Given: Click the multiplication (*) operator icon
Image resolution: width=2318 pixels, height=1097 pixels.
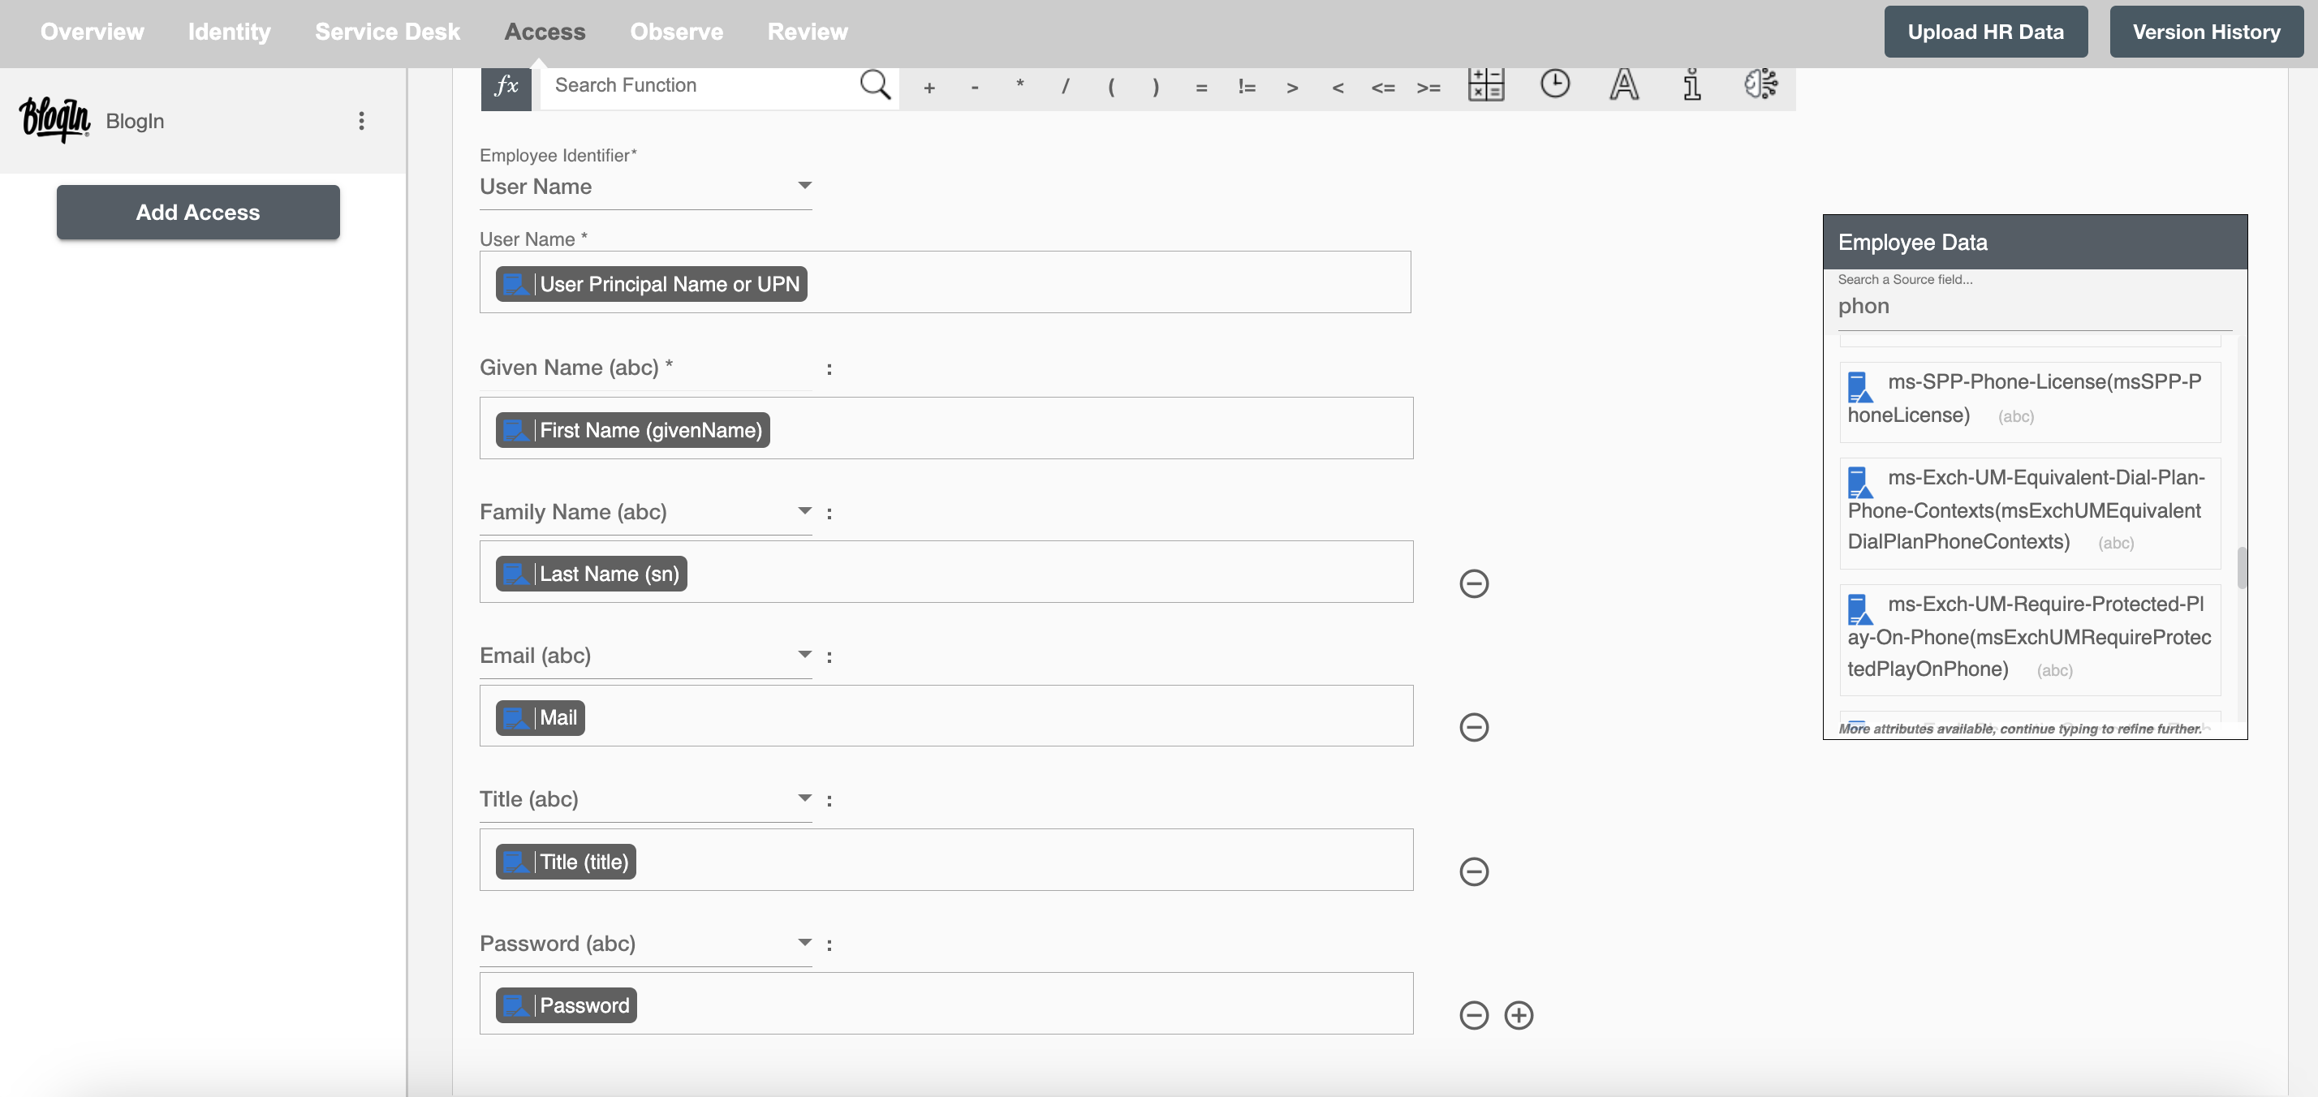Looking at the screenshot, I should click(1020, 84).
